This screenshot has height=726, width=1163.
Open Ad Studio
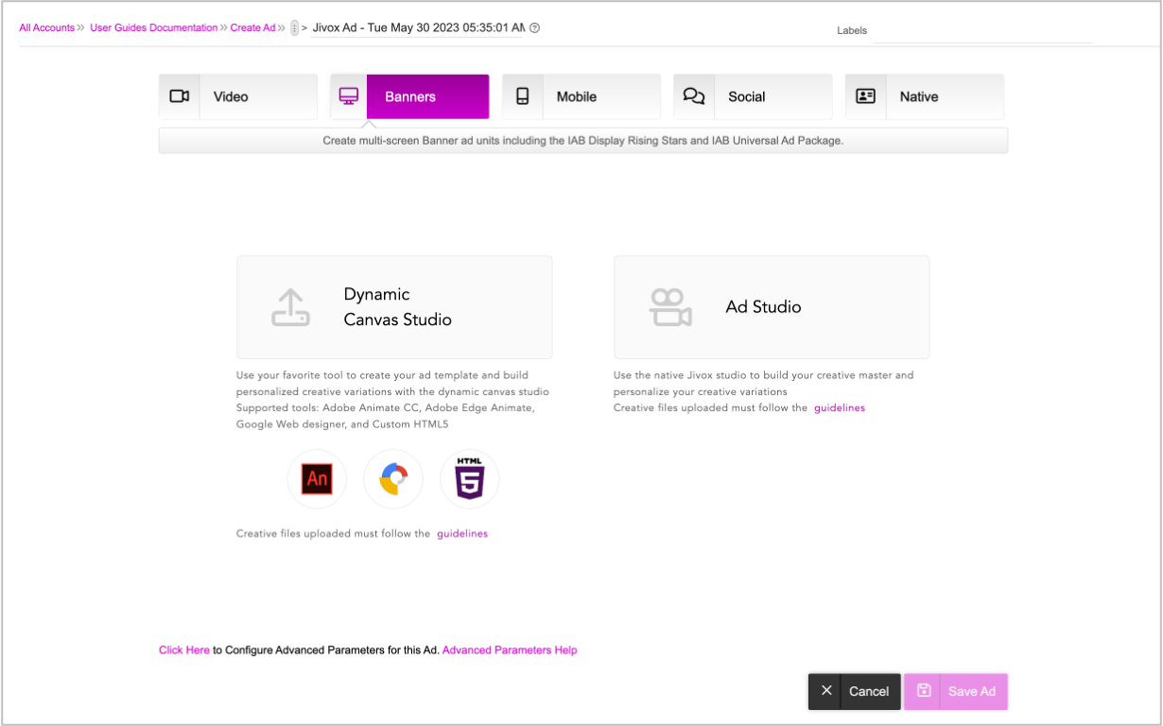[x=772, y=307]
